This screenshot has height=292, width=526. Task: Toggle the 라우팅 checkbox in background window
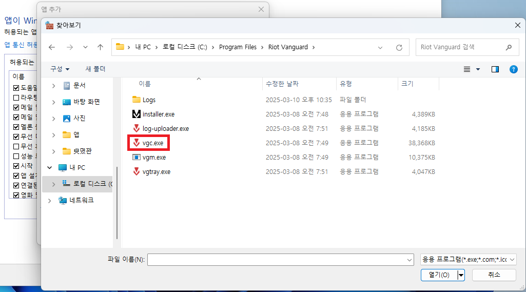click(16, 98)
